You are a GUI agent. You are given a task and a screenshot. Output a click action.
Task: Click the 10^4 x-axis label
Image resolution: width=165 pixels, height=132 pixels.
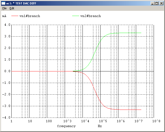(85, 121)
